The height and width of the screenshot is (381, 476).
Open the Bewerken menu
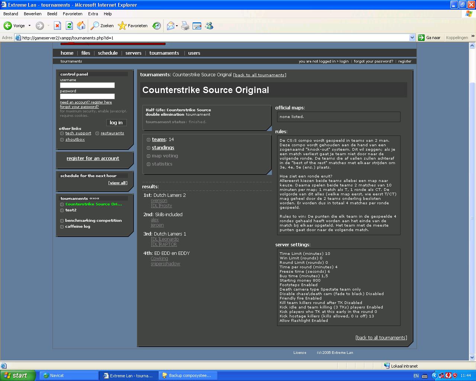click(x=33, y=14)
